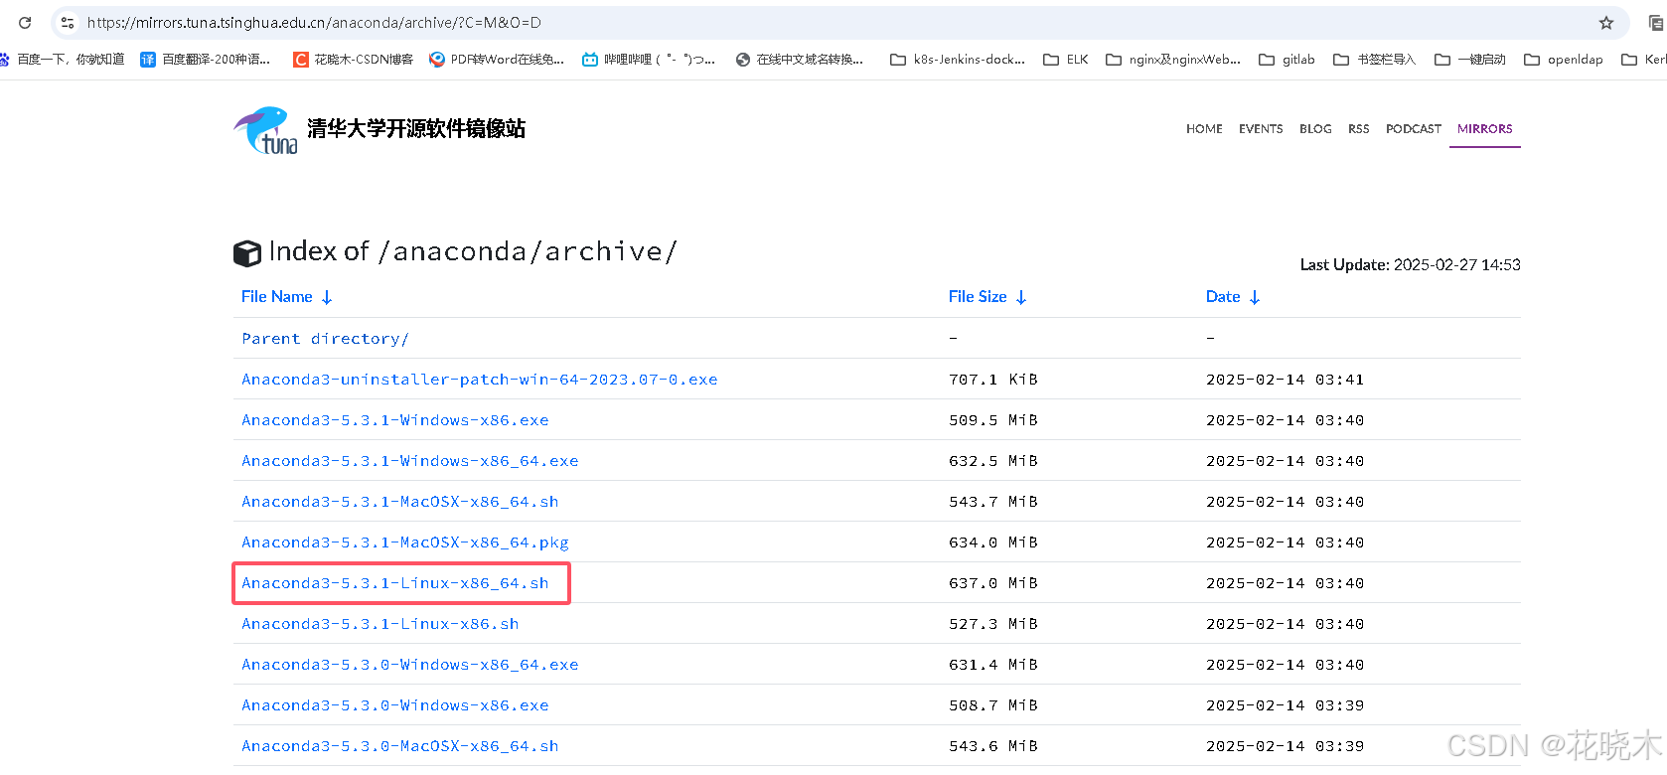This screenshot has width=1667, height=775.
Task: Open the 在线中文域名转换 bookmark
Action: (800, 60)
